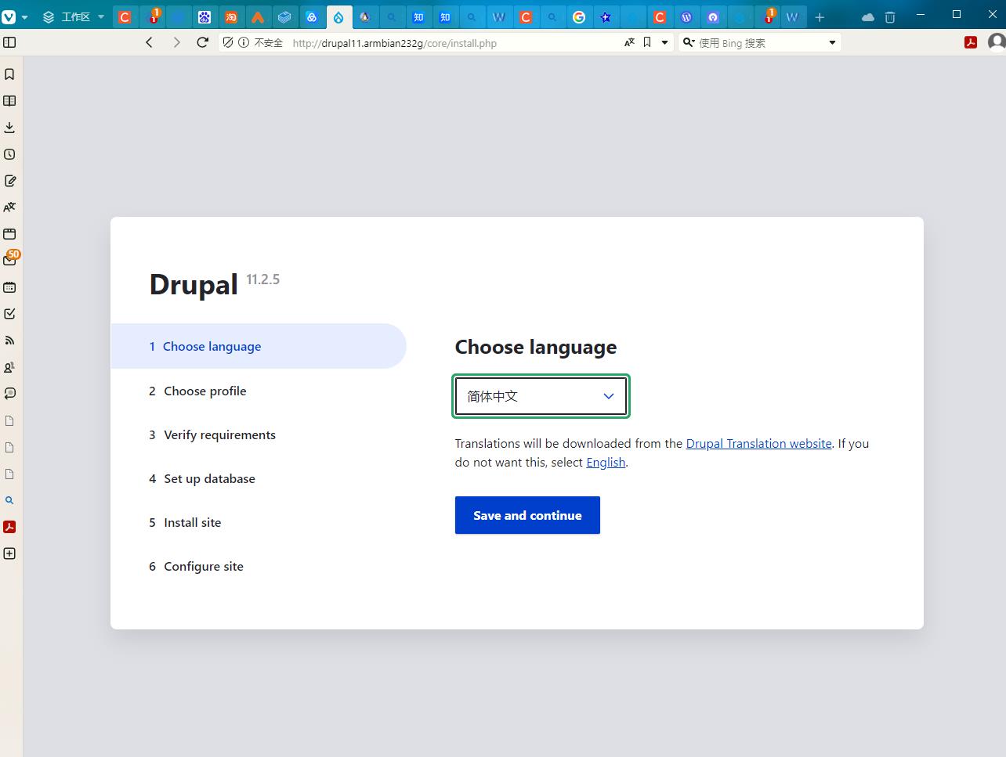The height and width of the screenshot is (757, 1006).
Task: Open the synced tabs cloud icon
Action: point(867,16)
